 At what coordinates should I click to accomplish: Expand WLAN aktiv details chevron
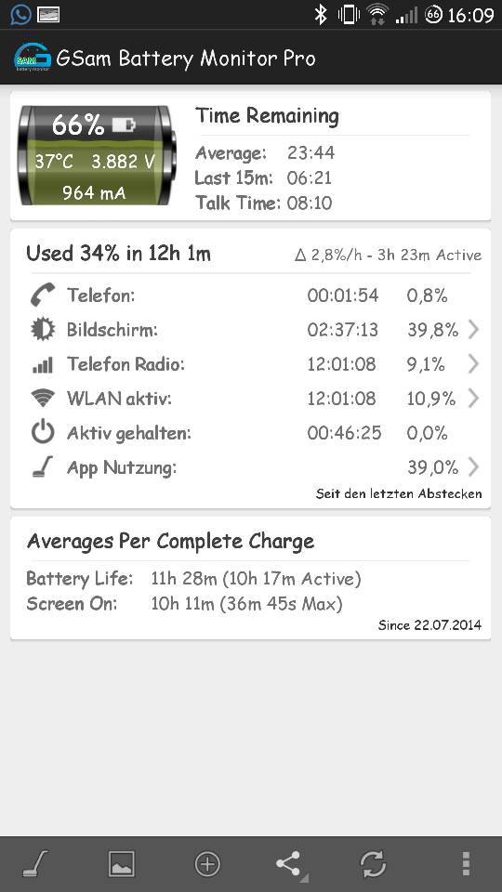pos(473,399)
